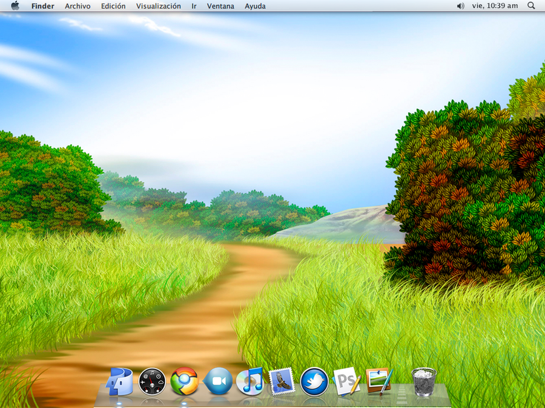Open the Edición menu
Image resolution: width=545 pixels, height=408 pixels.
point(113,6)
